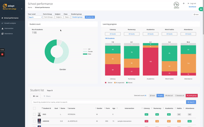
Task: Tick the header select-all checkbox
Action: (34, 108)
